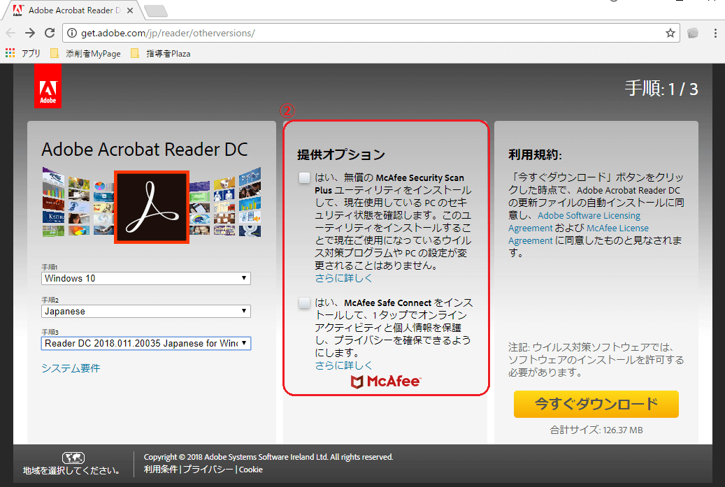
Task: Click さらに詳しく under McAfee Security Scan Plus
Action: click(343, 278)
